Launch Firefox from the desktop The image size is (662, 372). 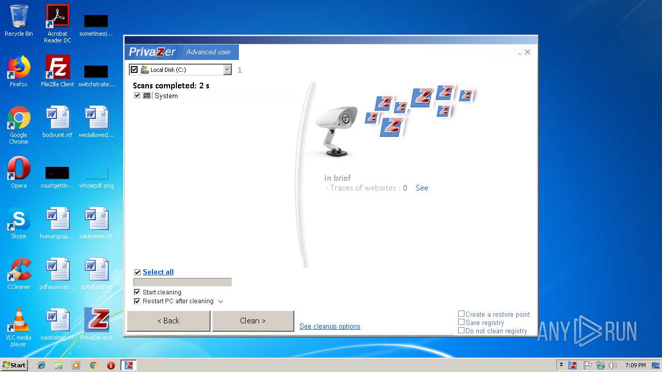coord(19,71)
